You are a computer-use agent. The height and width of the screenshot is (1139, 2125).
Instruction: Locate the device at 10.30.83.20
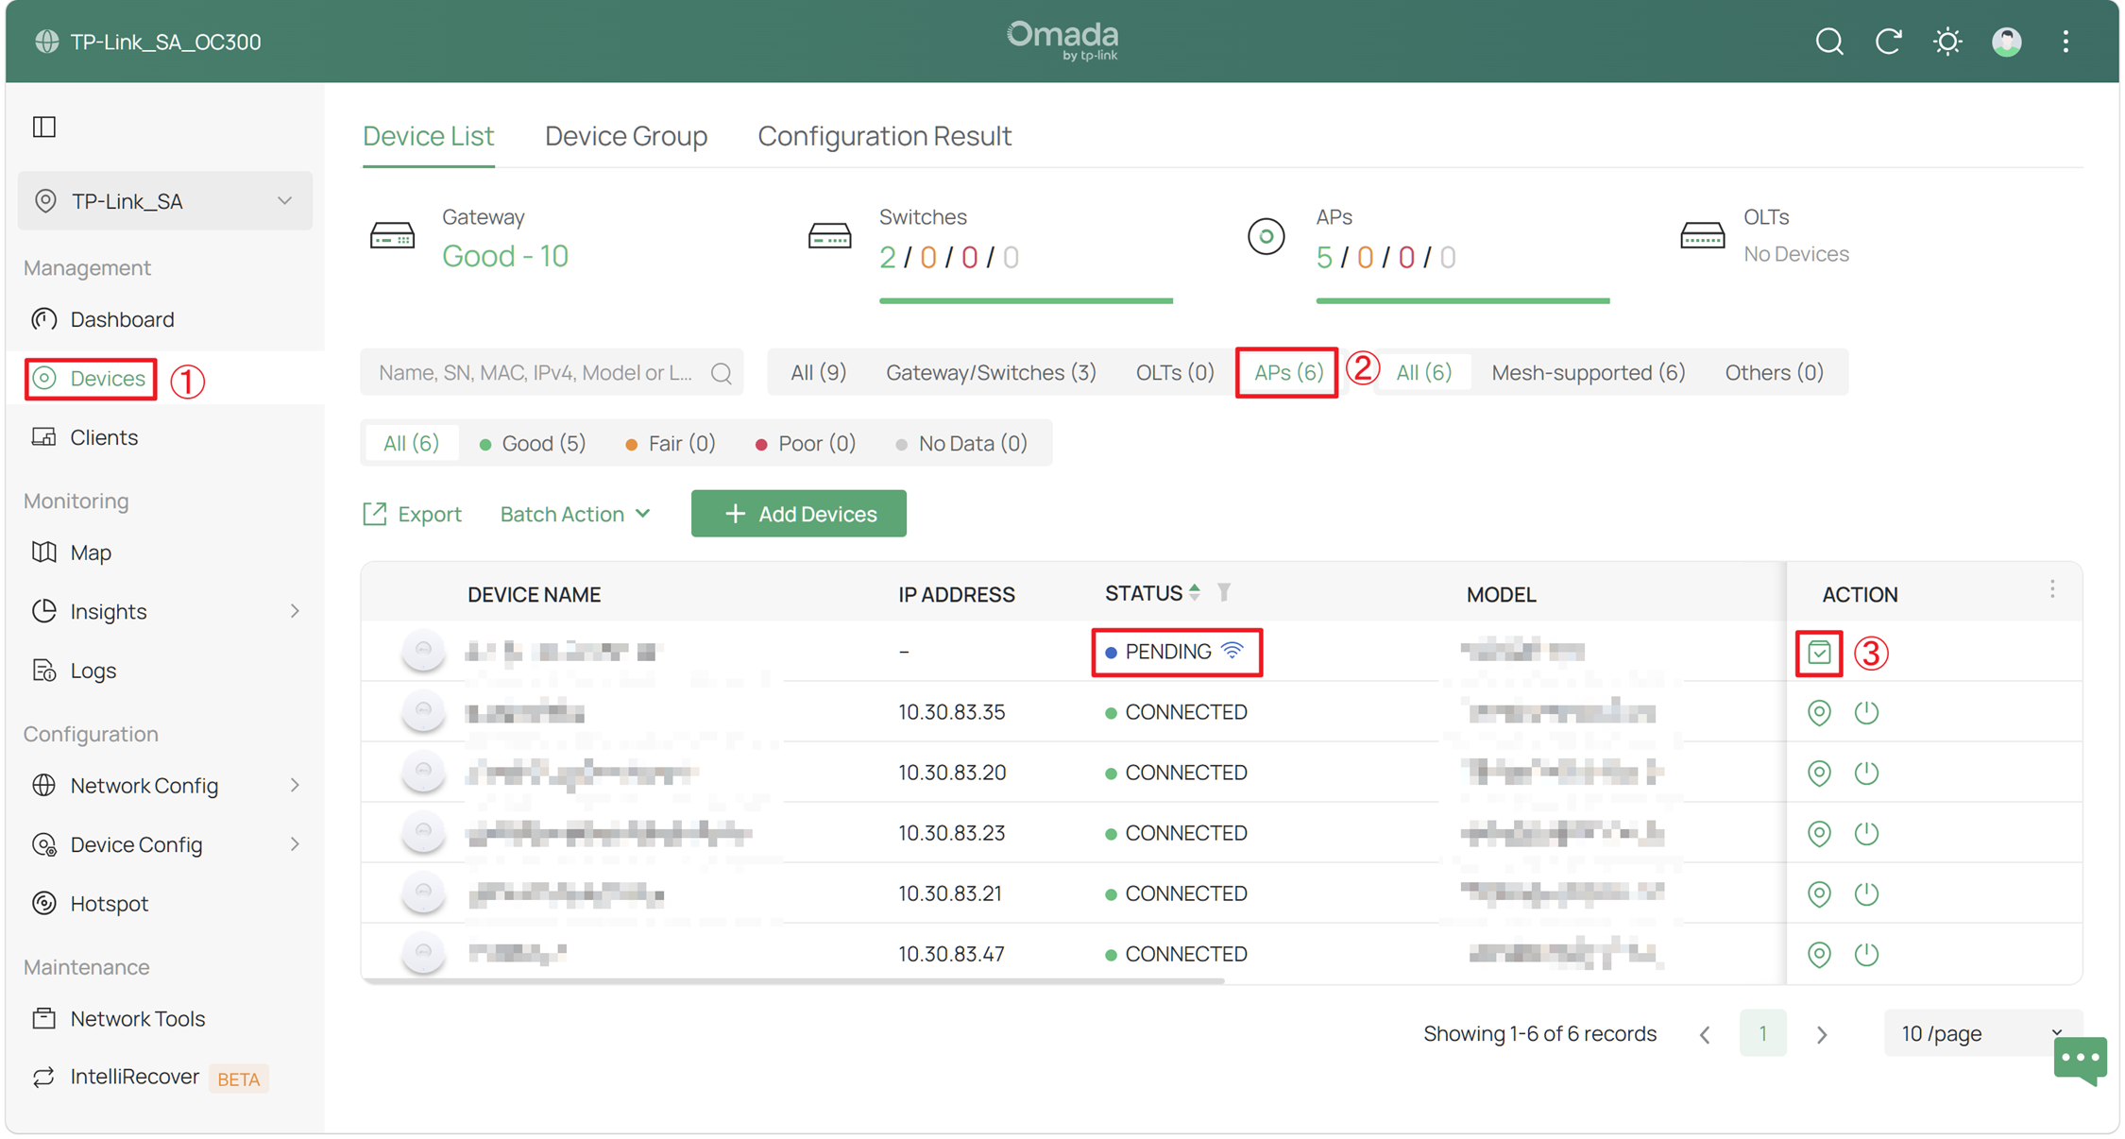coord(1819,773)
